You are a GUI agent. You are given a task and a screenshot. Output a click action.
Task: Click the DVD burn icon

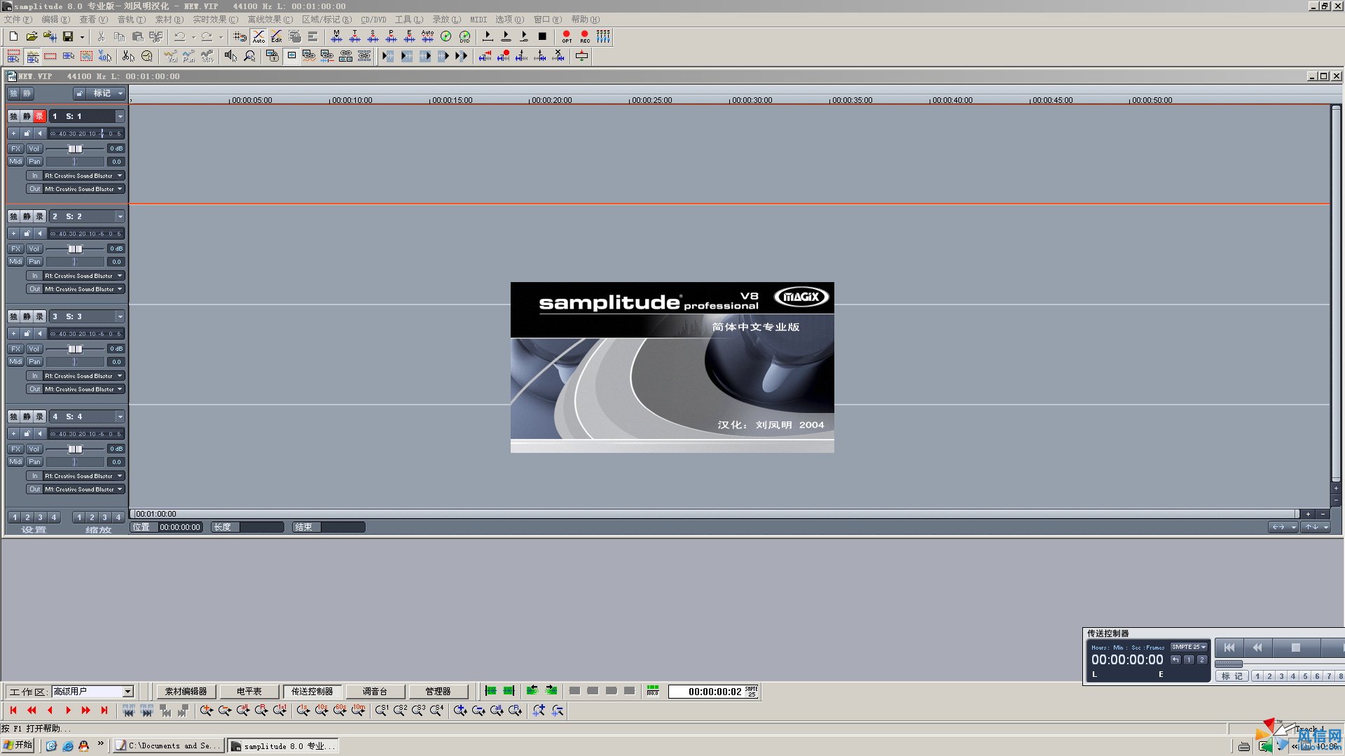tap(464, 36)
